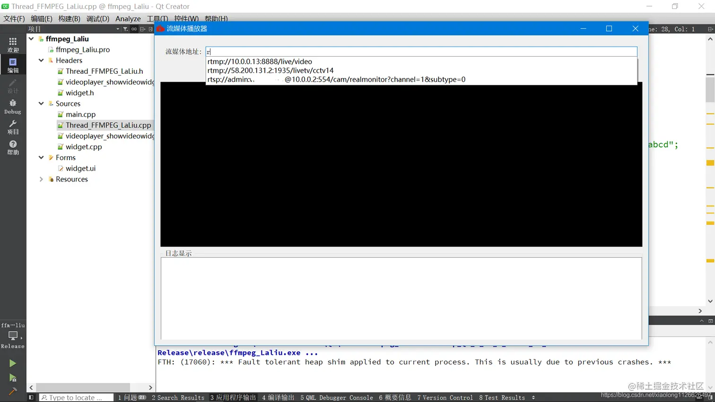Switch to 3 应用程序输出 output pane
The width and height of the screenshot is (715, 402).
233,398
